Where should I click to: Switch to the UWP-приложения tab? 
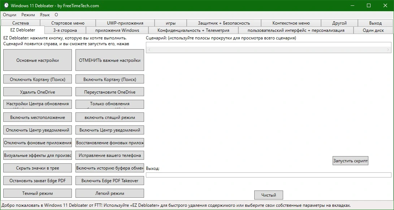[125, 23]
